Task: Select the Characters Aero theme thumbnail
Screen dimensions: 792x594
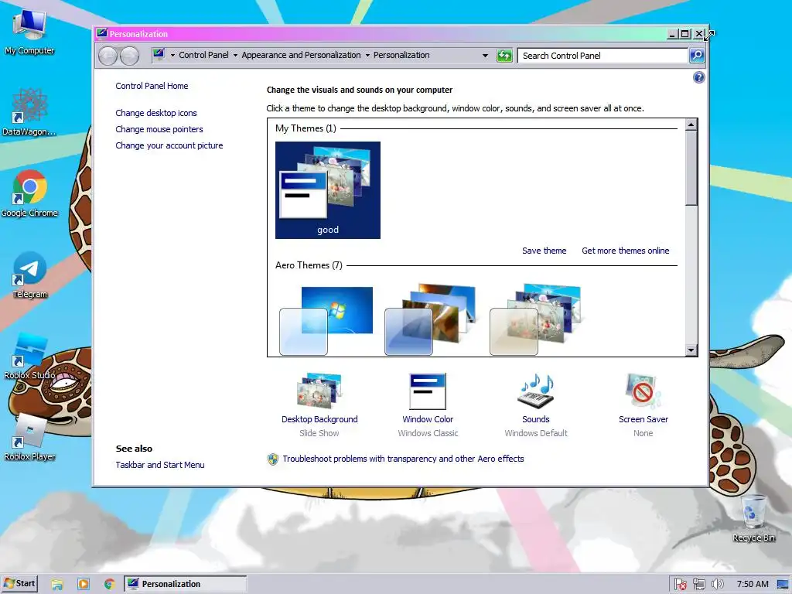Action: point(535,320)
